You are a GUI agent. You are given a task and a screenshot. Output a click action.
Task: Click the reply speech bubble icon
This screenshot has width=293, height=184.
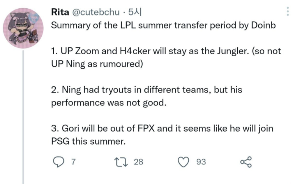coord(58,162)
